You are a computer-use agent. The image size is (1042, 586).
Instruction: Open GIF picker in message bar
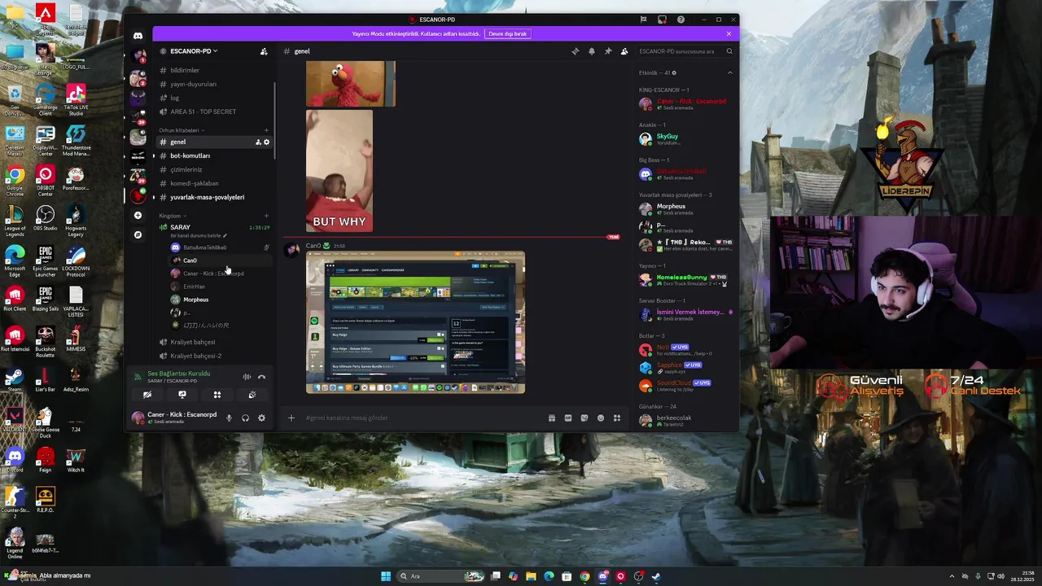(568, 418)
